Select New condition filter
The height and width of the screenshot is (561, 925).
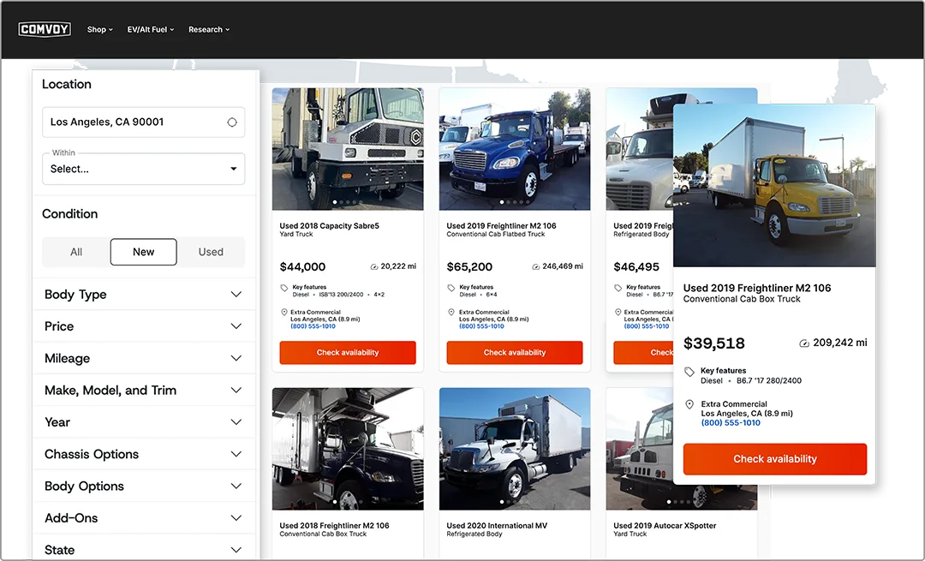(x=143, y=252)
